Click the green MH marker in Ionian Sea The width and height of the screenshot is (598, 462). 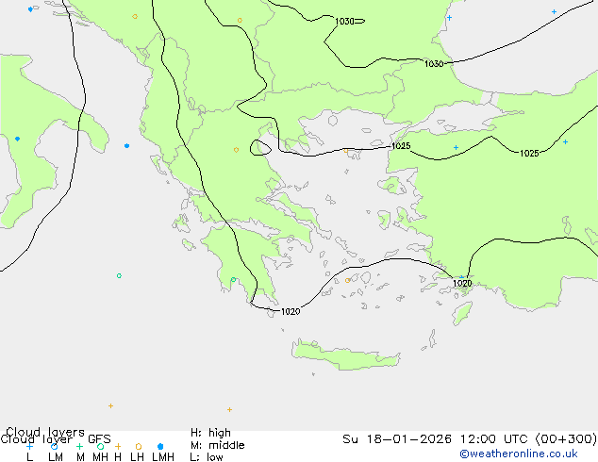(x=119, y=275)
